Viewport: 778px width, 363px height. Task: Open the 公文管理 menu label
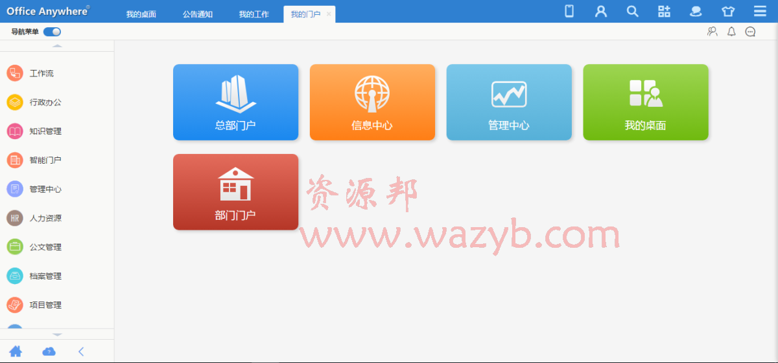45,247
